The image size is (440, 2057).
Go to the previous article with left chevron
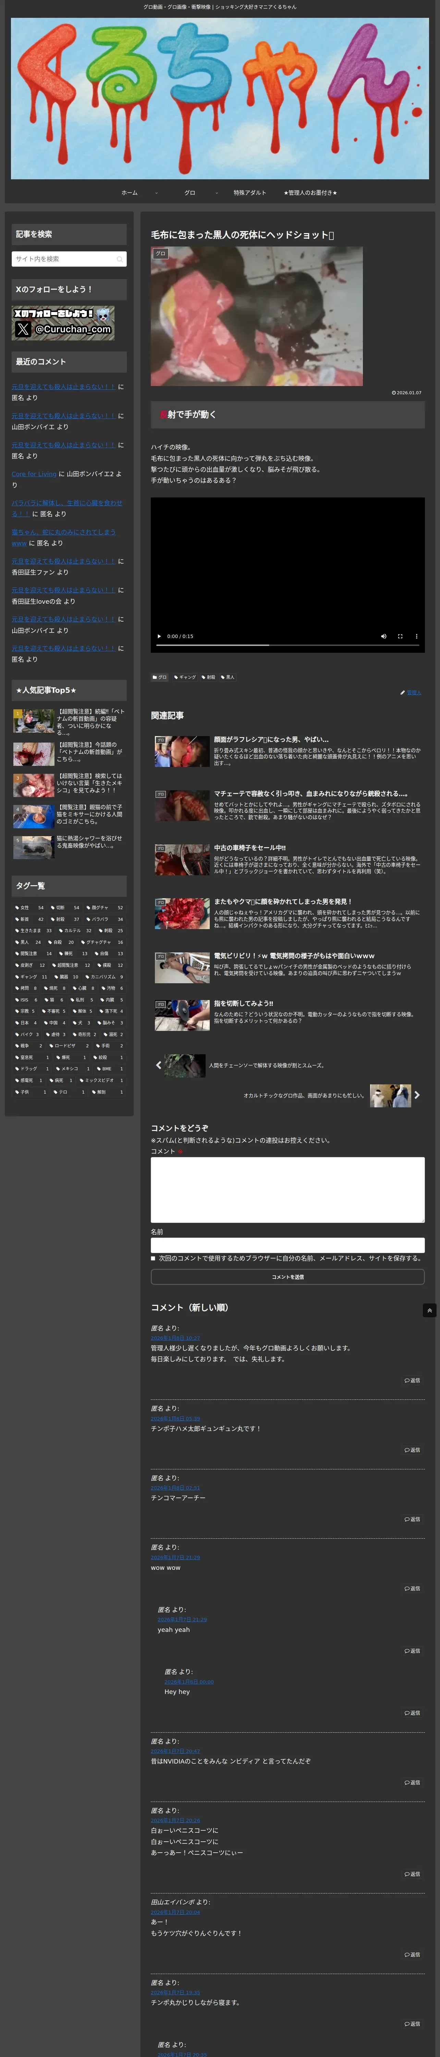158,1064
